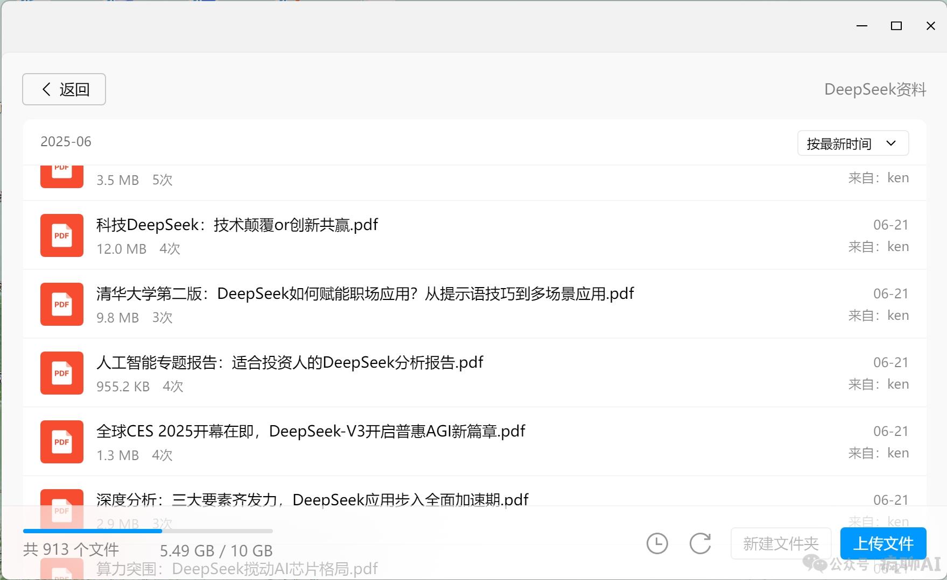The width and height of the screenshot is (947, 580).
Task: Click 来自:ken of 清华大学第二版 file
Action: click(879, 316)
